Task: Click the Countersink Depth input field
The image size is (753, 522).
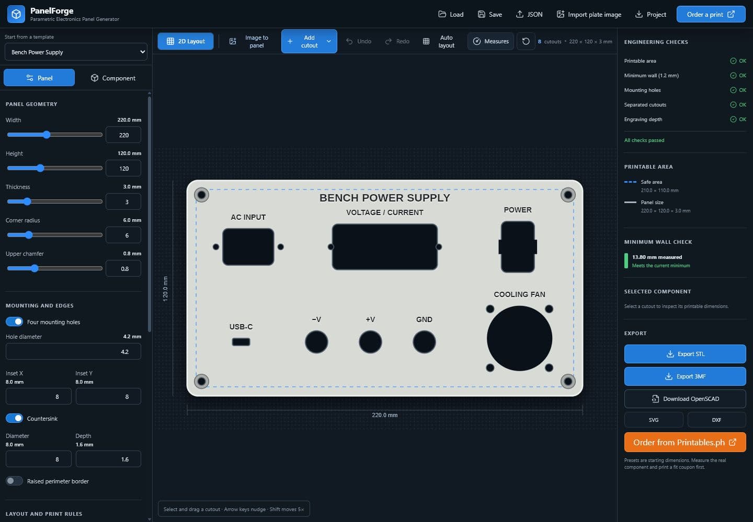Action: [x=108, y=459]
